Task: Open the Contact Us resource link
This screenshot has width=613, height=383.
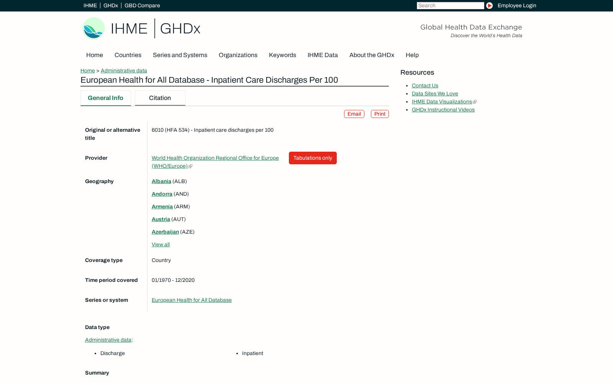Action: click(x=425, y=85)
